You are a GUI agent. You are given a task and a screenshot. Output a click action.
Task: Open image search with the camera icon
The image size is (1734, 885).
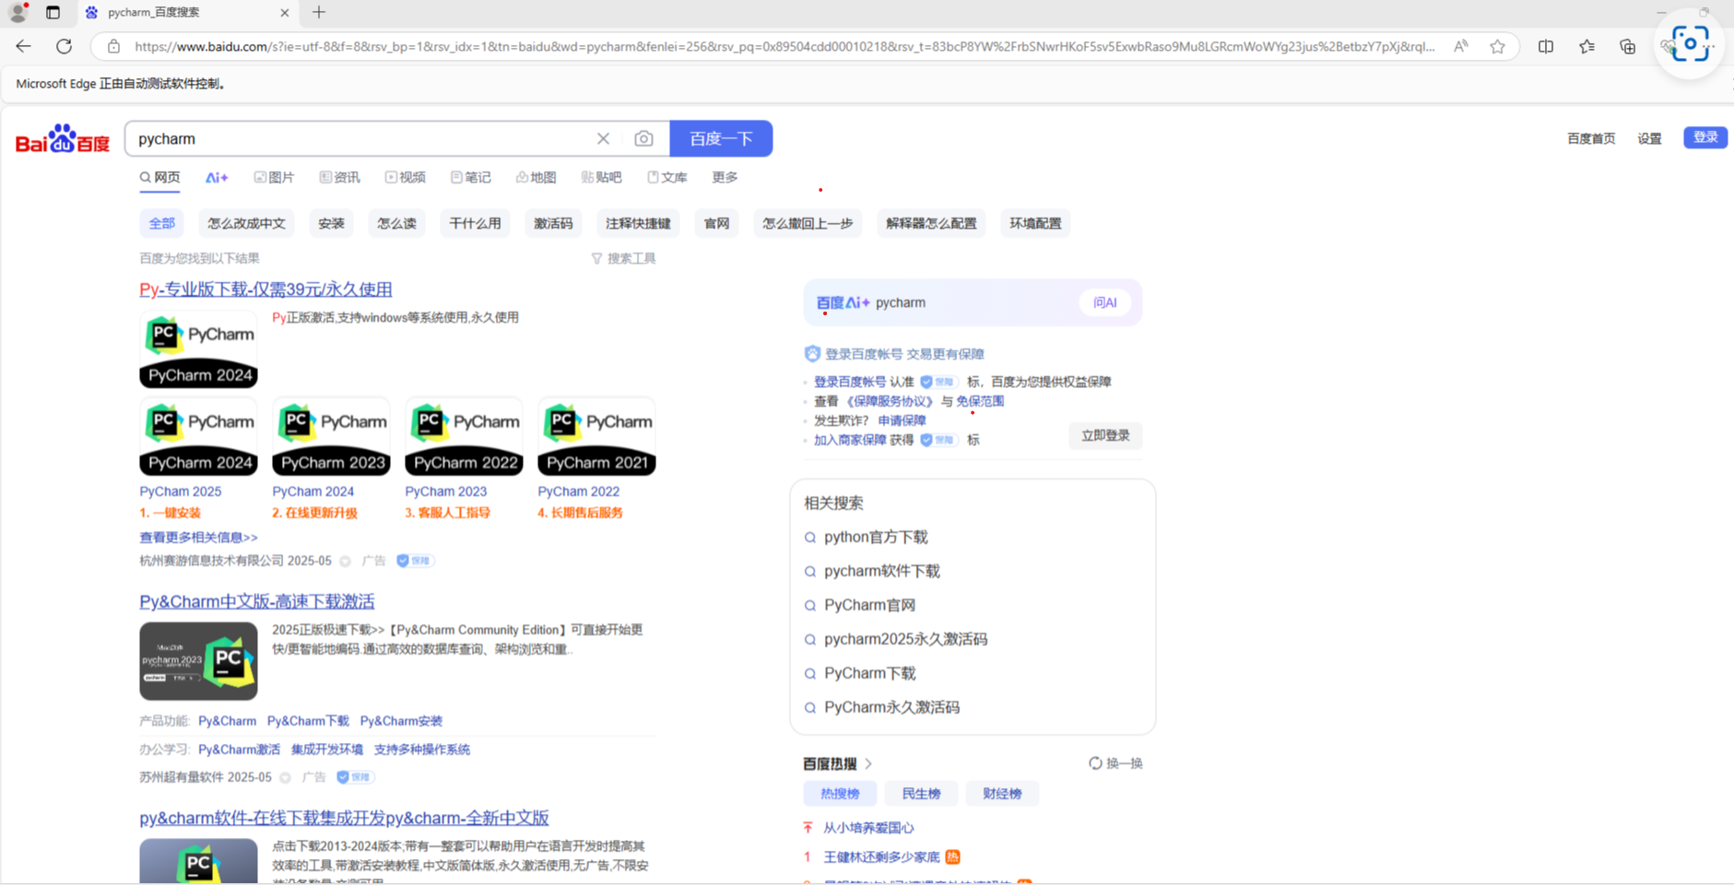click(643, 138)
